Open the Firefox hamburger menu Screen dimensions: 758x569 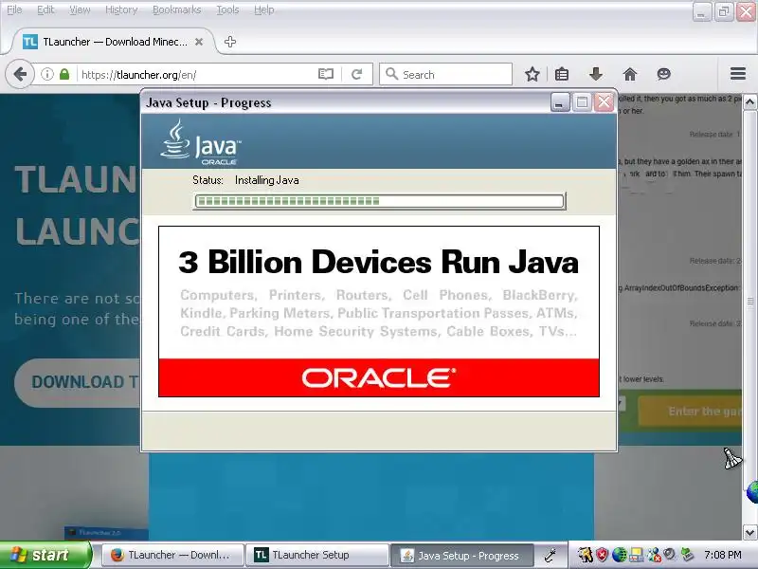click(x=738, y=74)
